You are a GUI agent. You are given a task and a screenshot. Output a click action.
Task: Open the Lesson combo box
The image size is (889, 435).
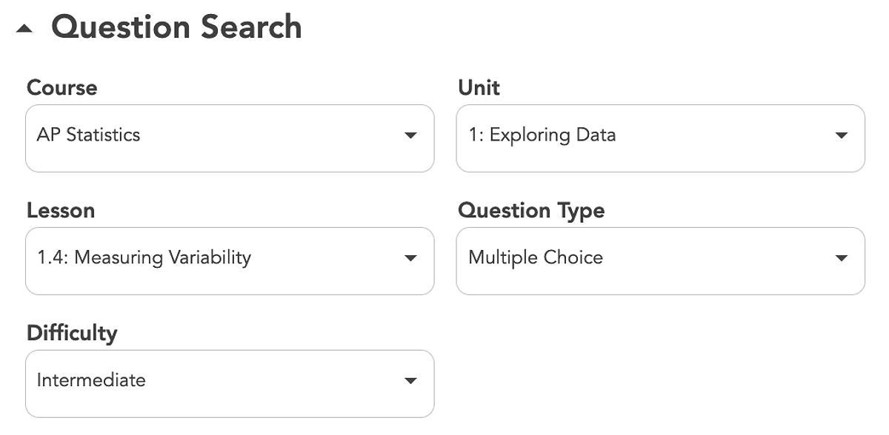point(230,261)
